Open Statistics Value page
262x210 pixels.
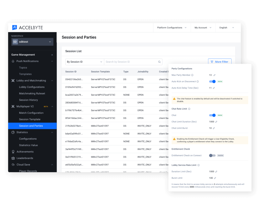click(28, 145)
